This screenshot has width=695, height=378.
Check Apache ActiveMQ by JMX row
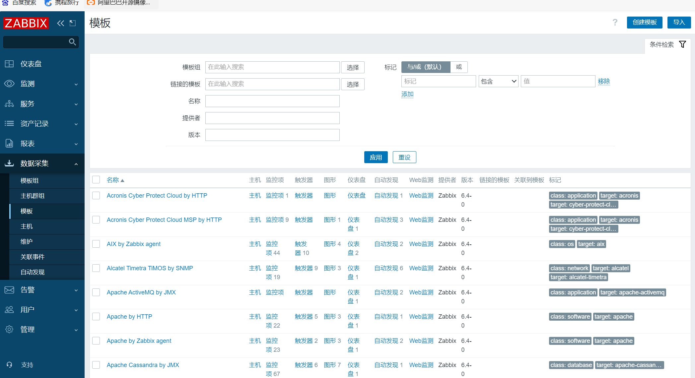click(x=96, y=292)
